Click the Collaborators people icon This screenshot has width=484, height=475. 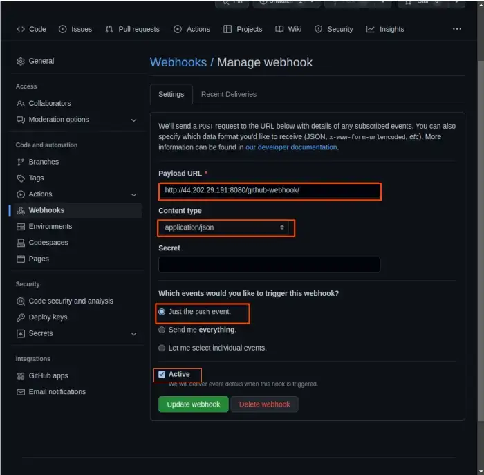tap(21, 104)
